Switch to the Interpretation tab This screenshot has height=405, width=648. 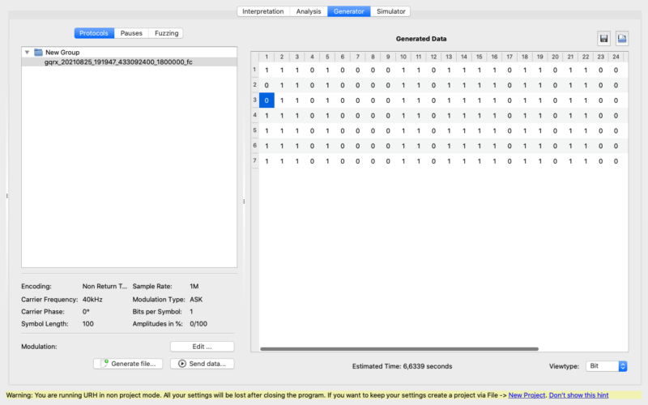[263, 11]
